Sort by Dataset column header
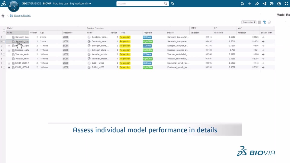 (x=178, y=33)
